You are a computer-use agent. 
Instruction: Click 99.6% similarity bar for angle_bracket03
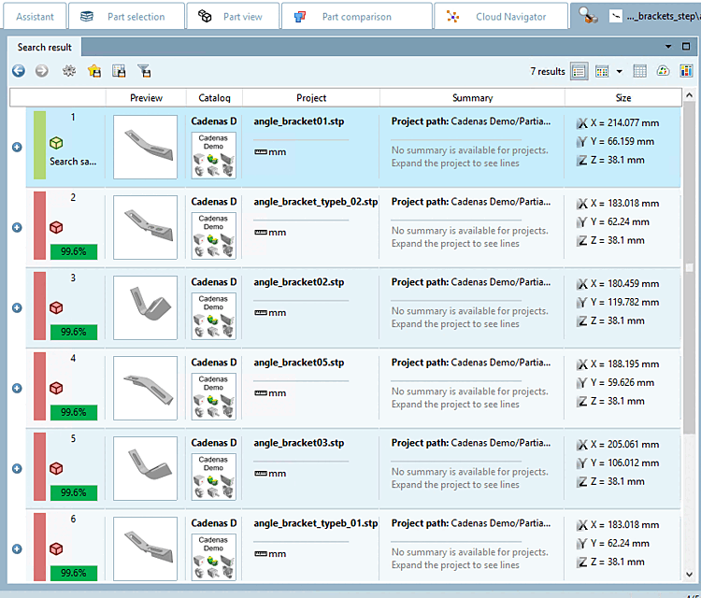[x=74, y=492]
